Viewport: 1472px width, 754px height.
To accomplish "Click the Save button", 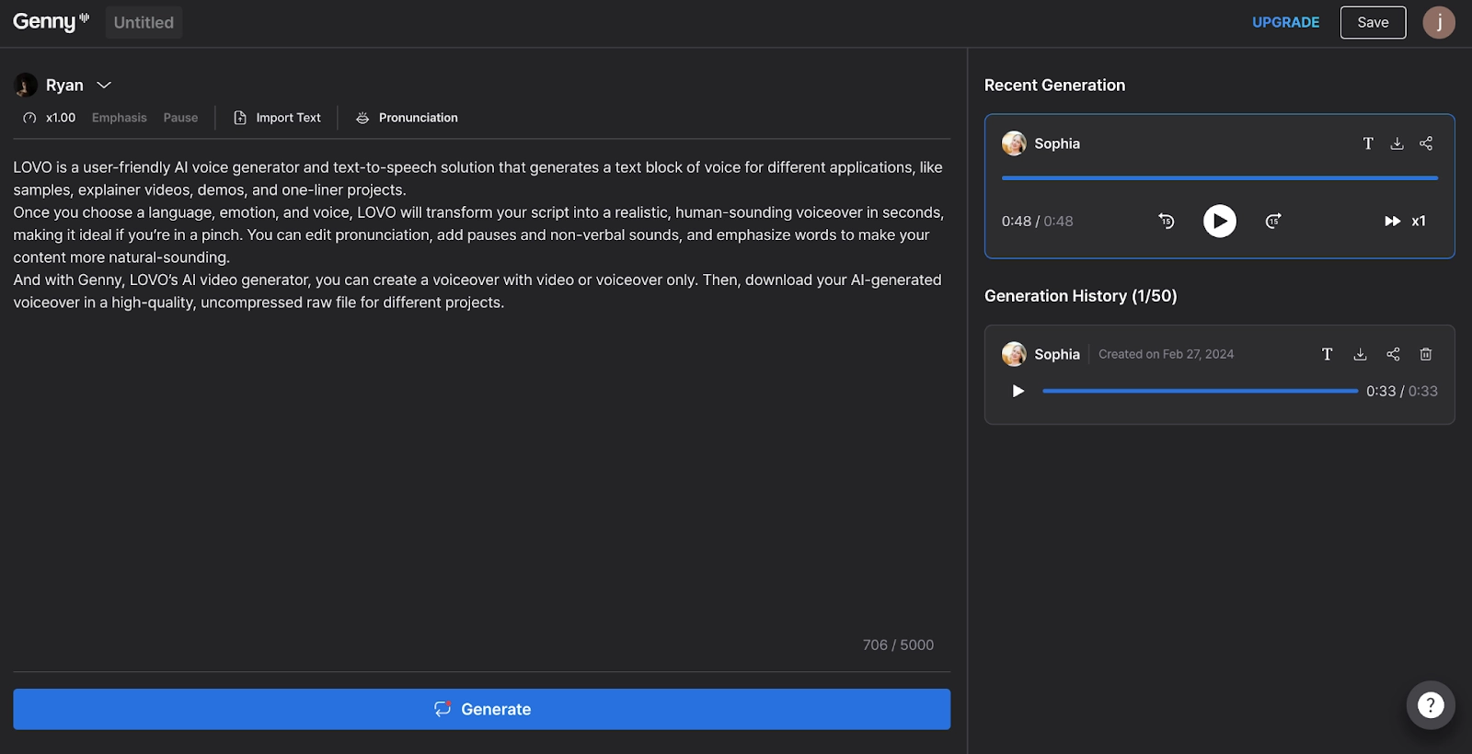I will 1373,22.
